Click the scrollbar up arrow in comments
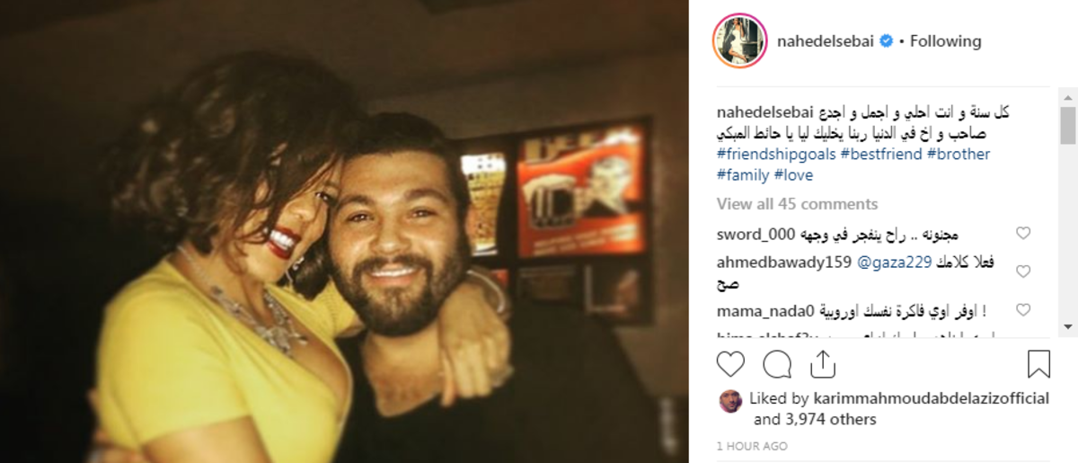This screenshot has width=1078, height=463. [x=1068, y=97]
